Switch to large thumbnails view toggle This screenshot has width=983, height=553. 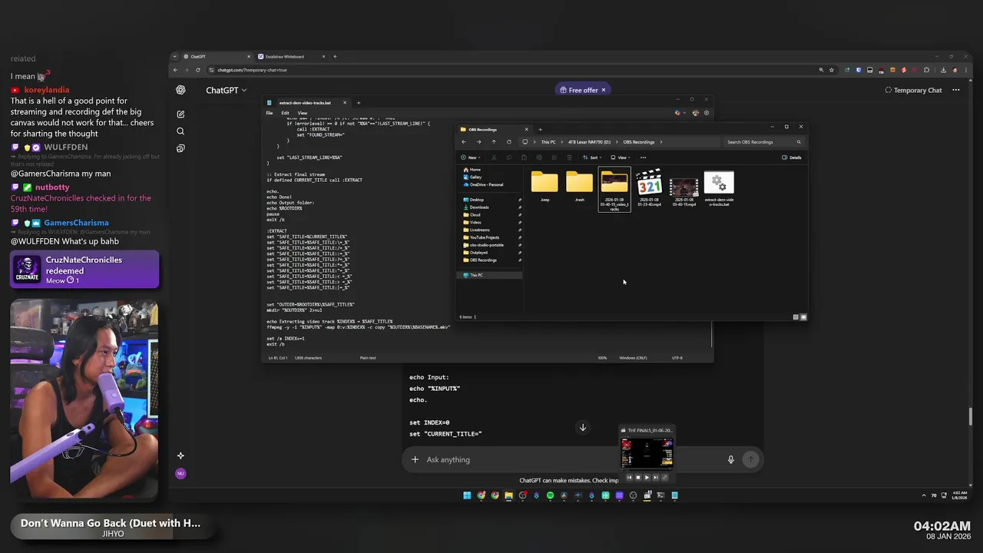[803, 317]
